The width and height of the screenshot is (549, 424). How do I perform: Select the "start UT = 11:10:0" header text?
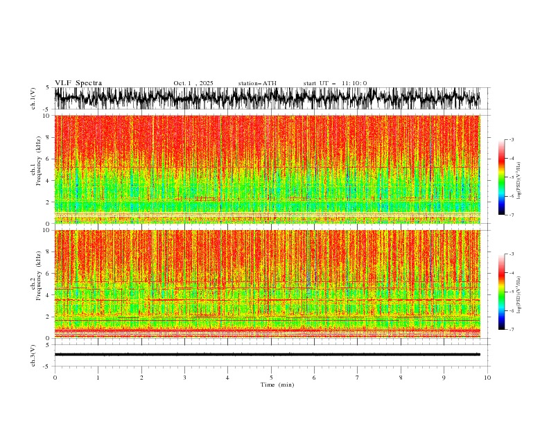pyautogui.click(x=335, y=83)
